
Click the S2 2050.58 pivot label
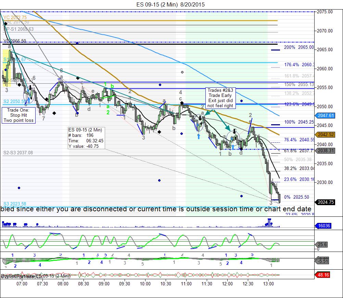(x=15, y=101)
